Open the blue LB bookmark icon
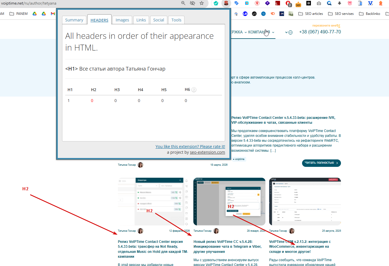Image resolution: width=389 pixels, height=266 pixels. point(245,13)
